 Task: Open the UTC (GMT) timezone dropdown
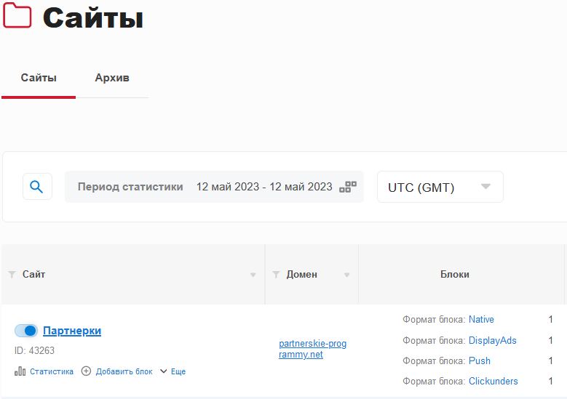tap(440, 187)
